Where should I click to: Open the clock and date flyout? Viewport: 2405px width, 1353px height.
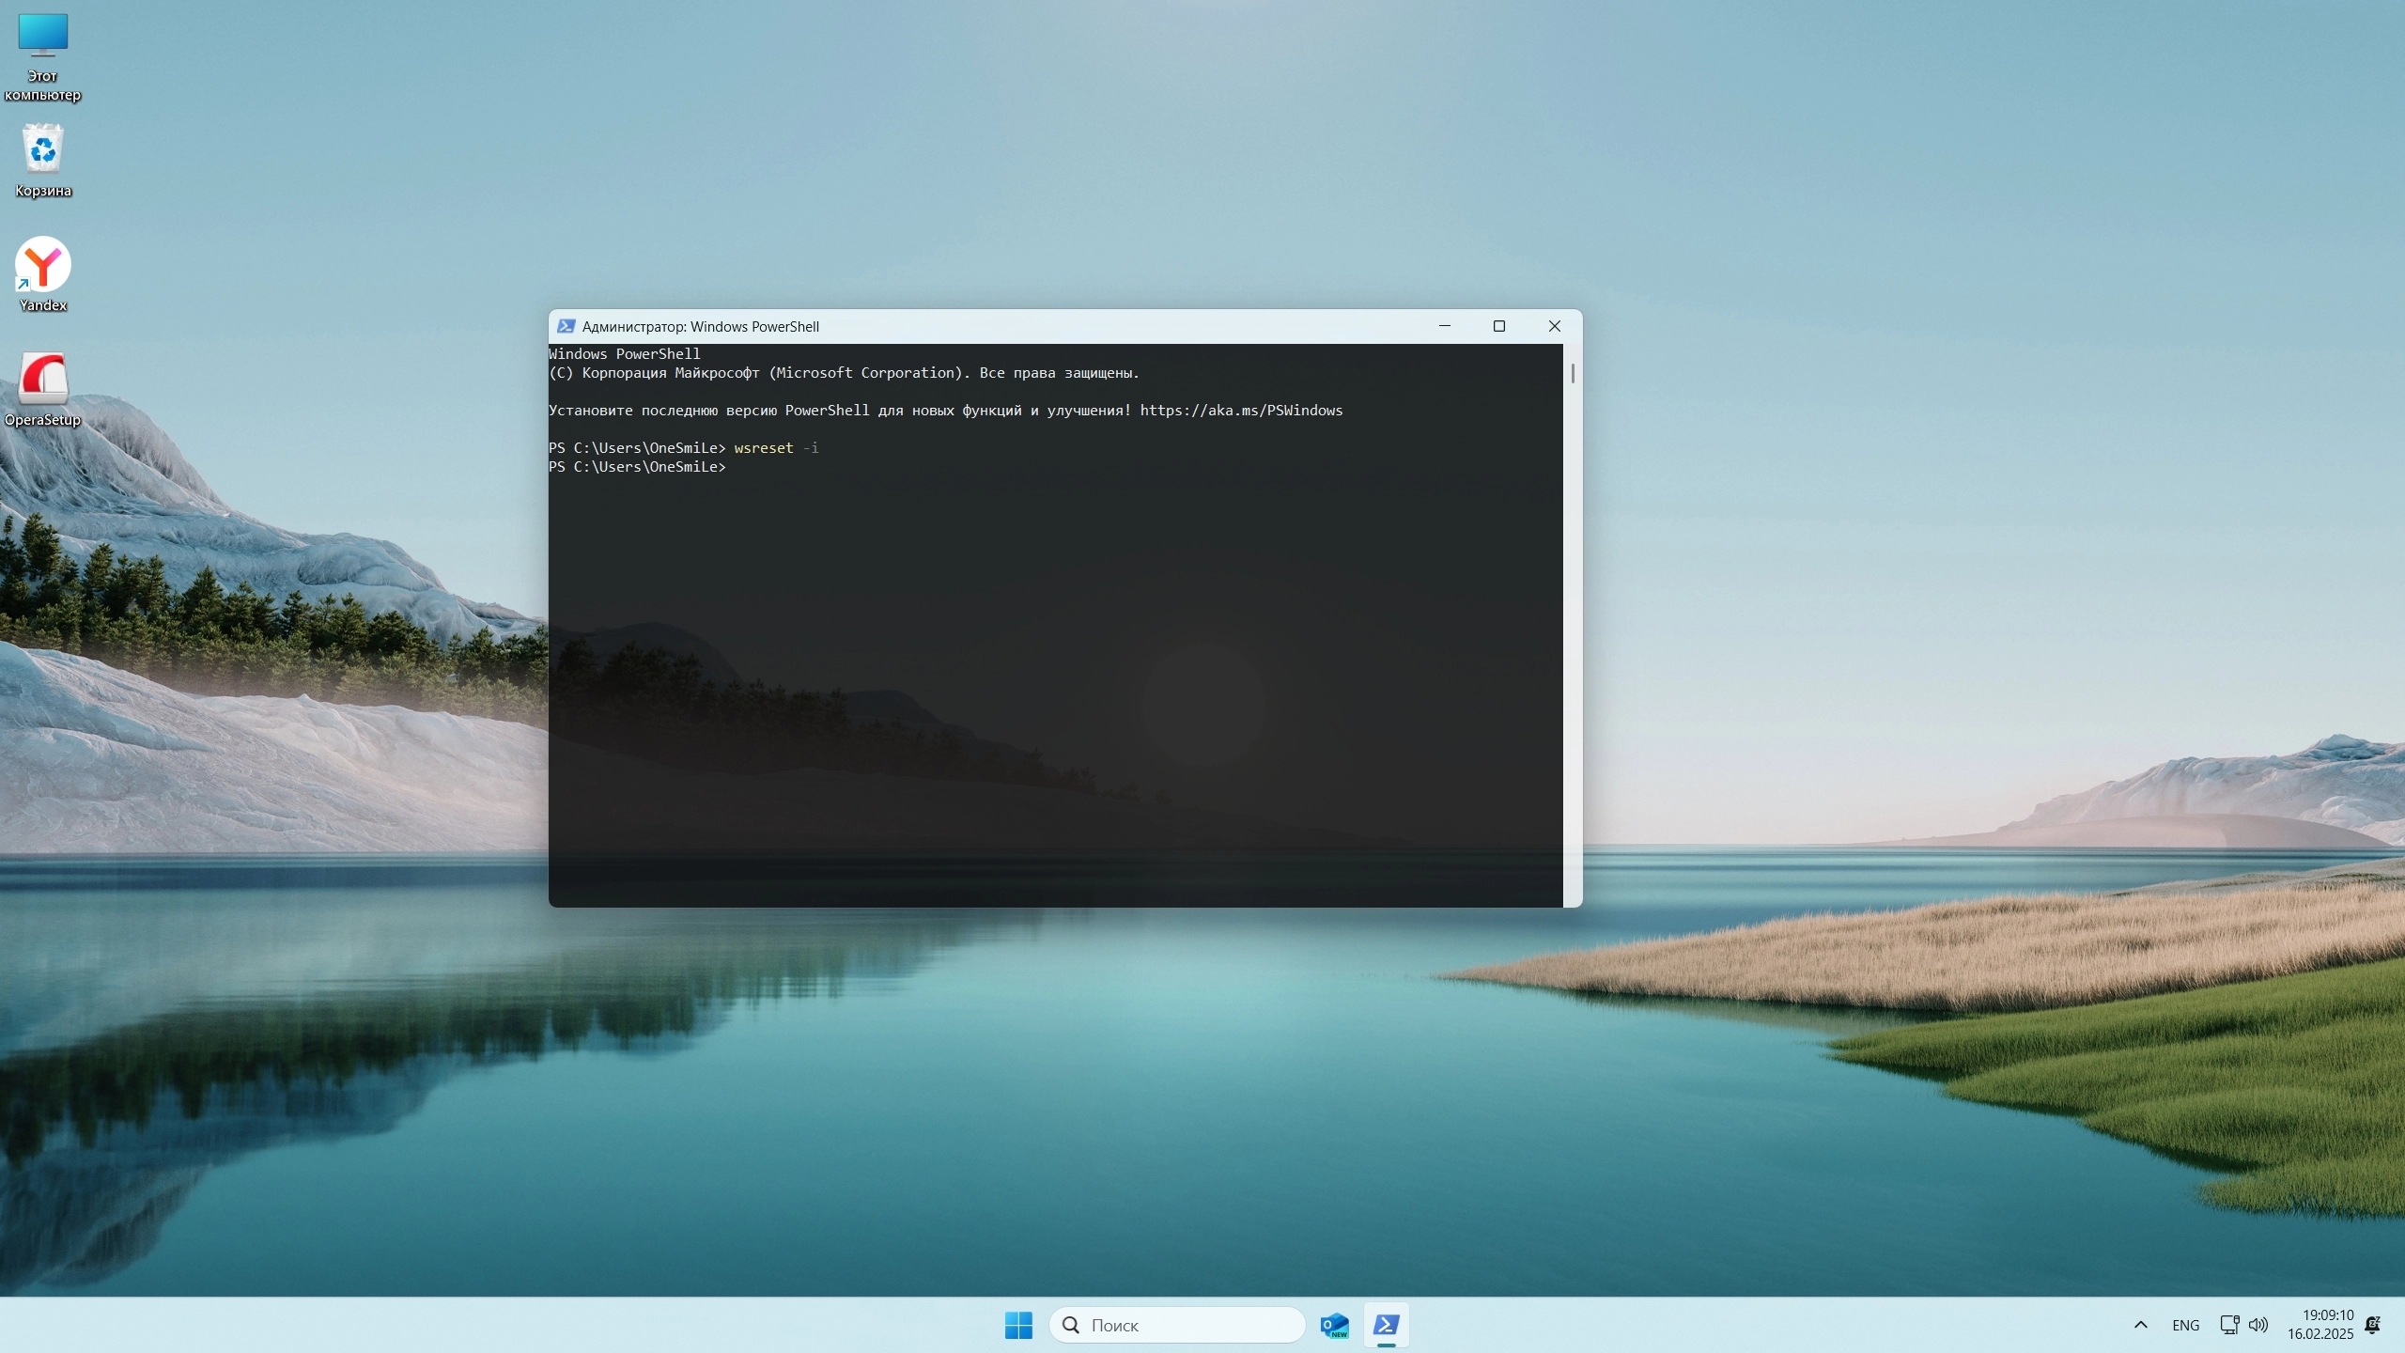pos(2320,1325)
